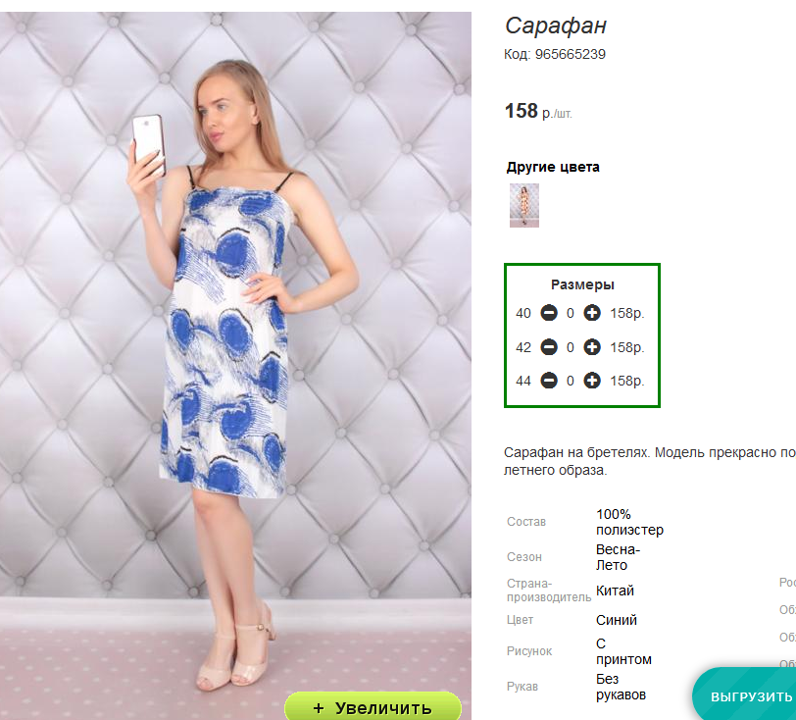This screenshot has height=720, width=796.
Task: Click the quantity value for size 42
Action: pyautogui.click(x=571, y=347)
